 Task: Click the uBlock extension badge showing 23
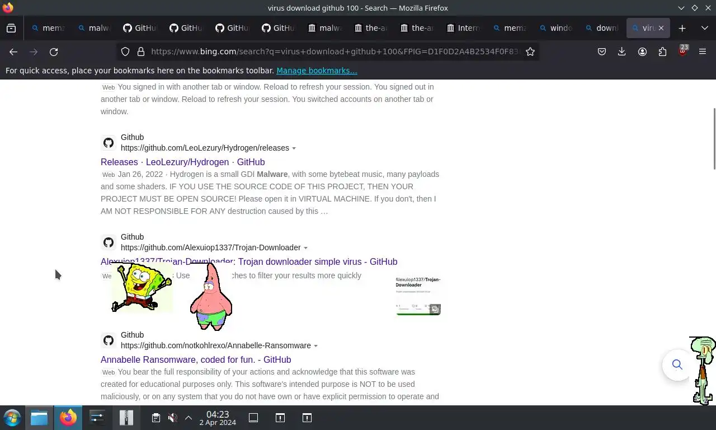click(x=683, y=51)
